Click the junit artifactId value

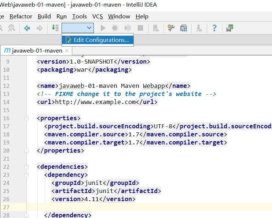click(x=104, y=191)
